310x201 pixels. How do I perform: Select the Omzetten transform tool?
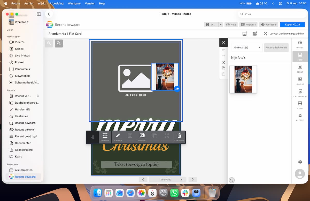(x=105, y=137)
